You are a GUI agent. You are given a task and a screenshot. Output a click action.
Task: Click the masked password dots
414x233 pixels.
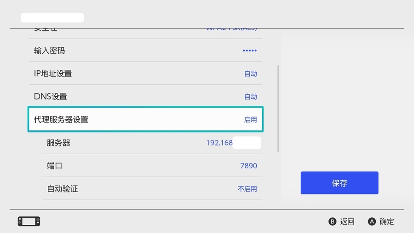pyautogui.click(x=249, y=51)
